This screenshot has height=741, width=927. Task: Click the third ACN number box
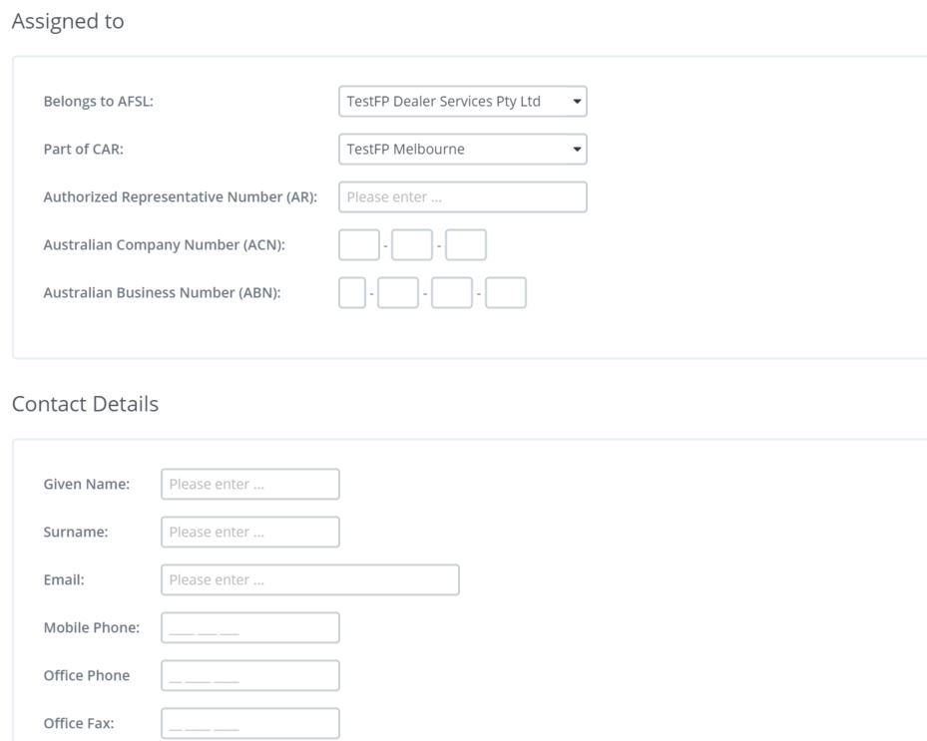[466, 245]
